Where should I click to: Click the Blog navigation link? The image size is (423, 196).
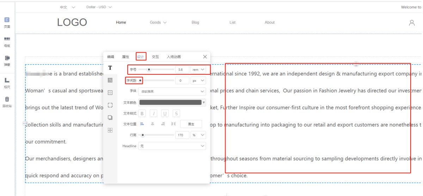(195, 23)
